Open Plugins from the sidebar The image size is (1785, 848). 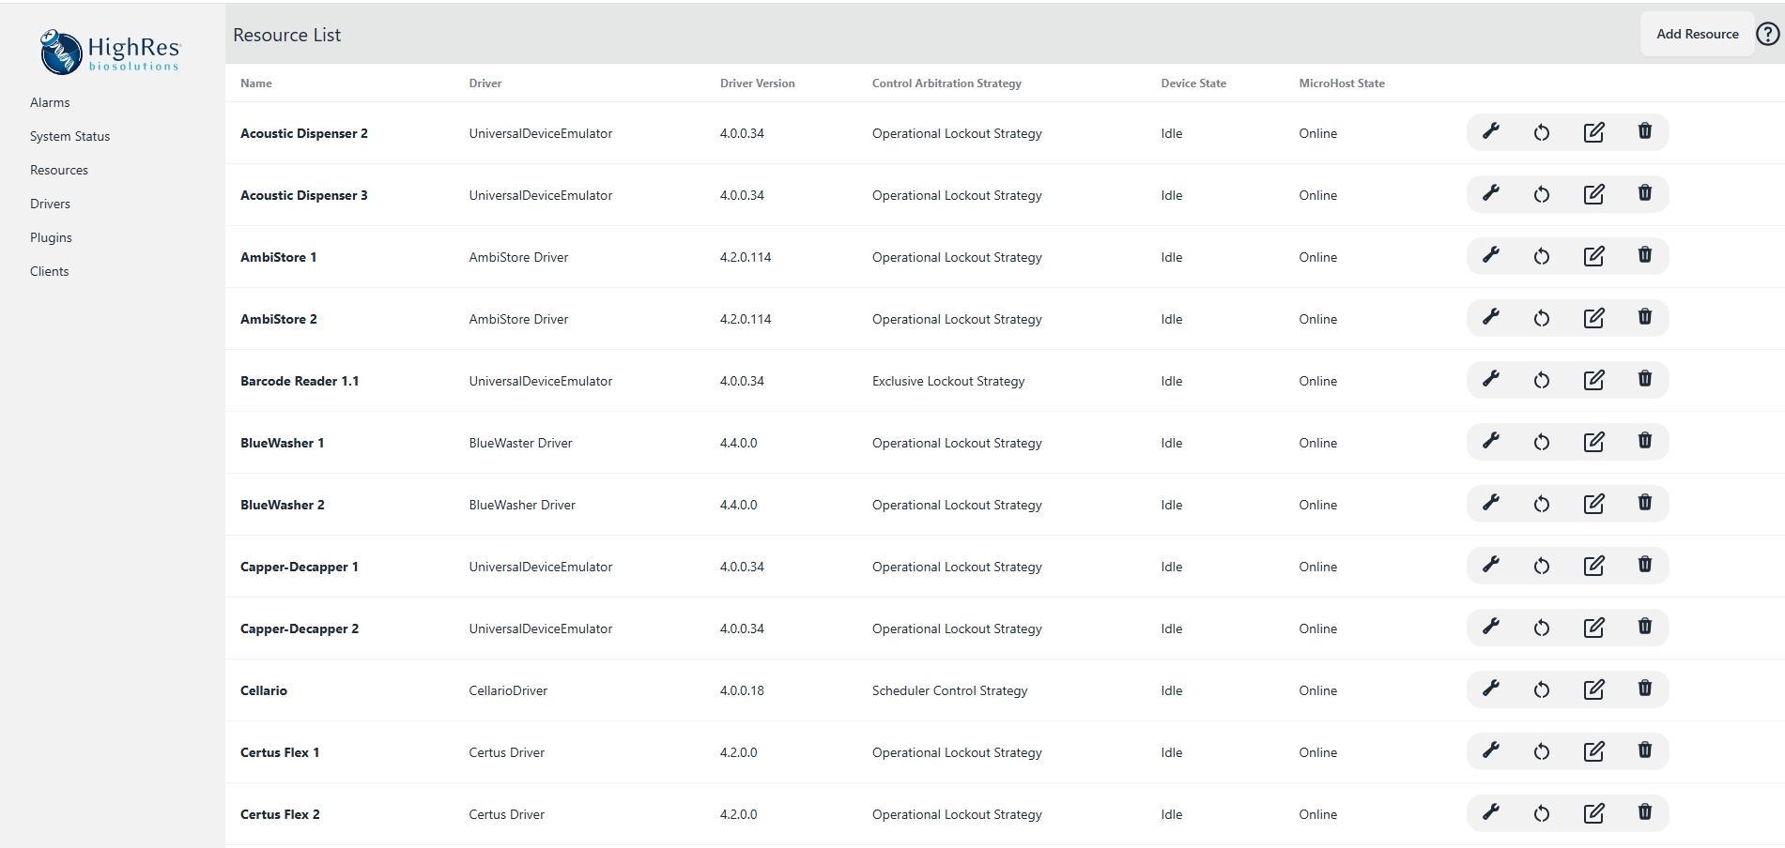pyautogui.click(x=51, y=237)
